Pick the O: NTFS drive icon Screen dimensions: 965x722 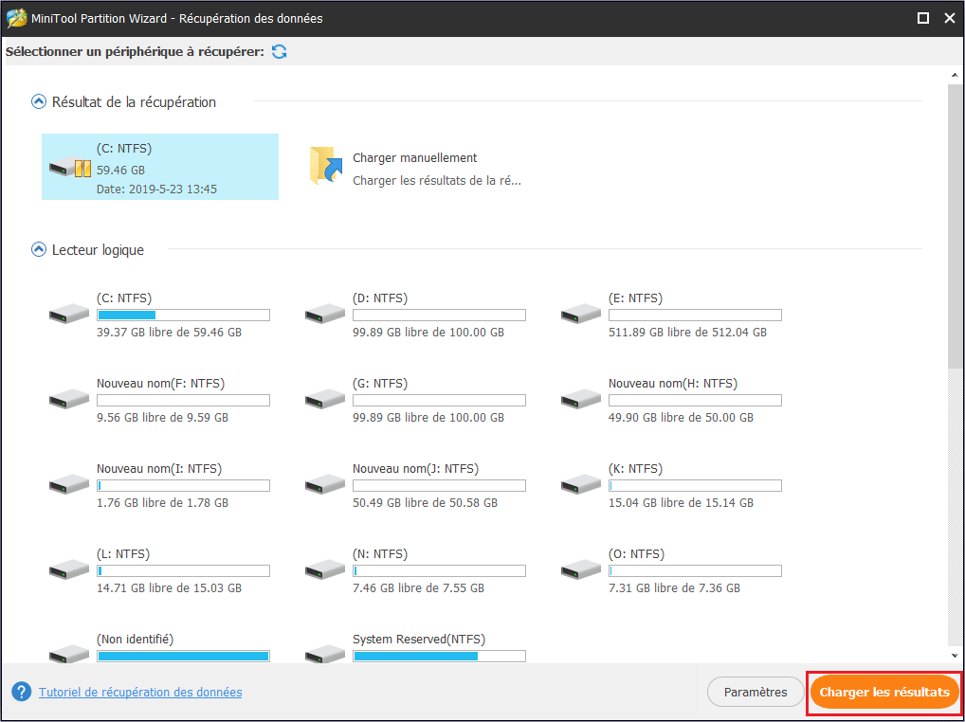tap(581, 569)
